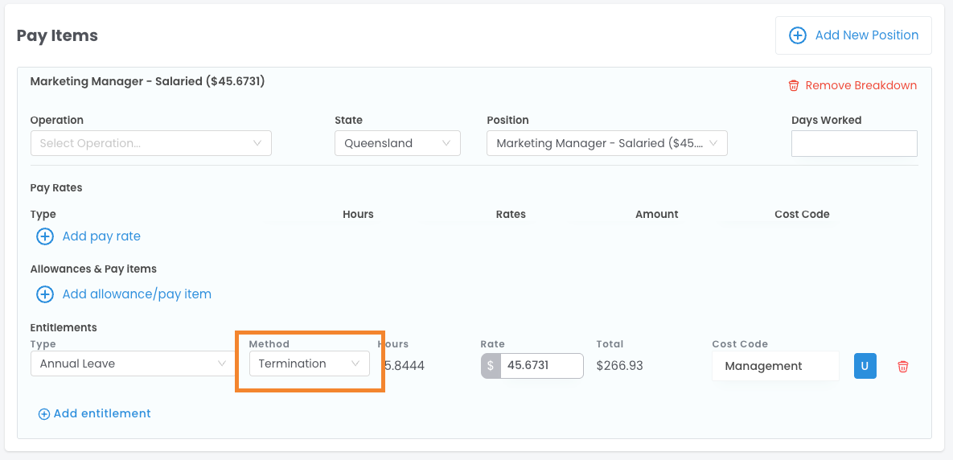Image resolution: width=953 pixels, height=460 pixels.
Task: Select the Cost Code field showing Management
Action: coord(774,366)
